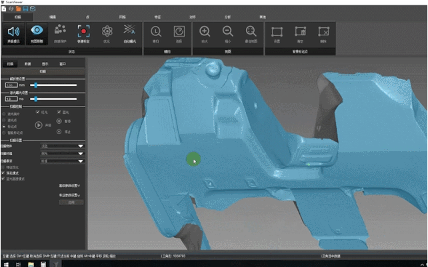Toggle the red light checkbox

[38, 112]
